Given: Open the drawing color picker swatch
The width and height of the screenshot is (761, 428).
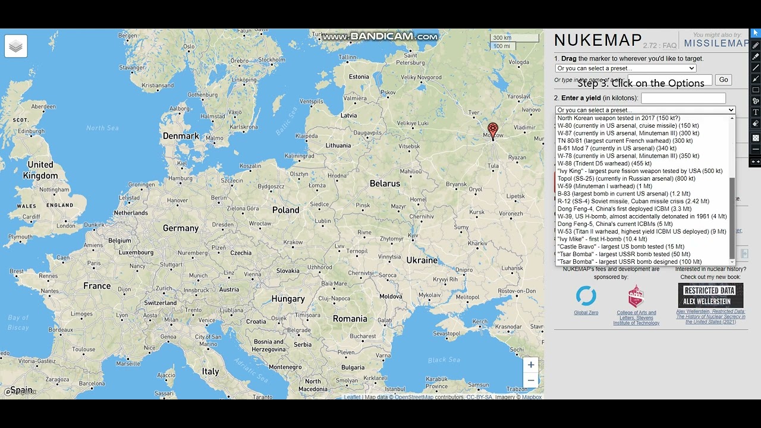Looking at the screenshot, I should point(756,138).
